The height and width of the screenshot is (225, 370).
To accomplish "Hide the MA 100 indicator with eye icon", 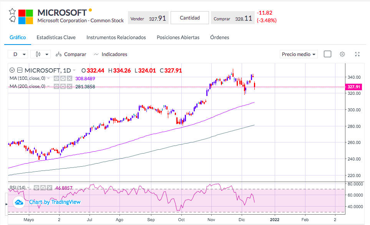I will (x=56, y=78).
